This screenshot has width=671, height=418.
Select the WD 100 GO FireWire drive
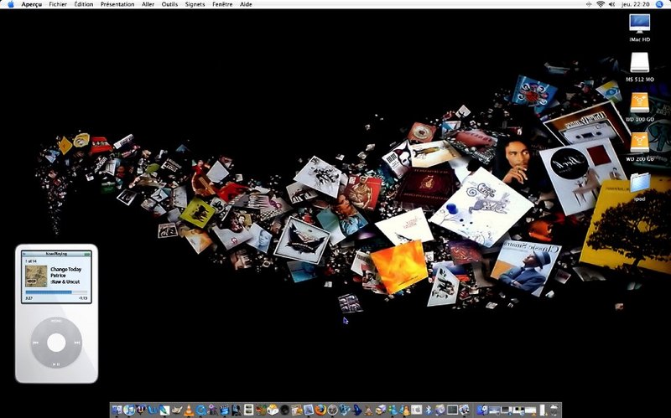(x=640, y=103)
